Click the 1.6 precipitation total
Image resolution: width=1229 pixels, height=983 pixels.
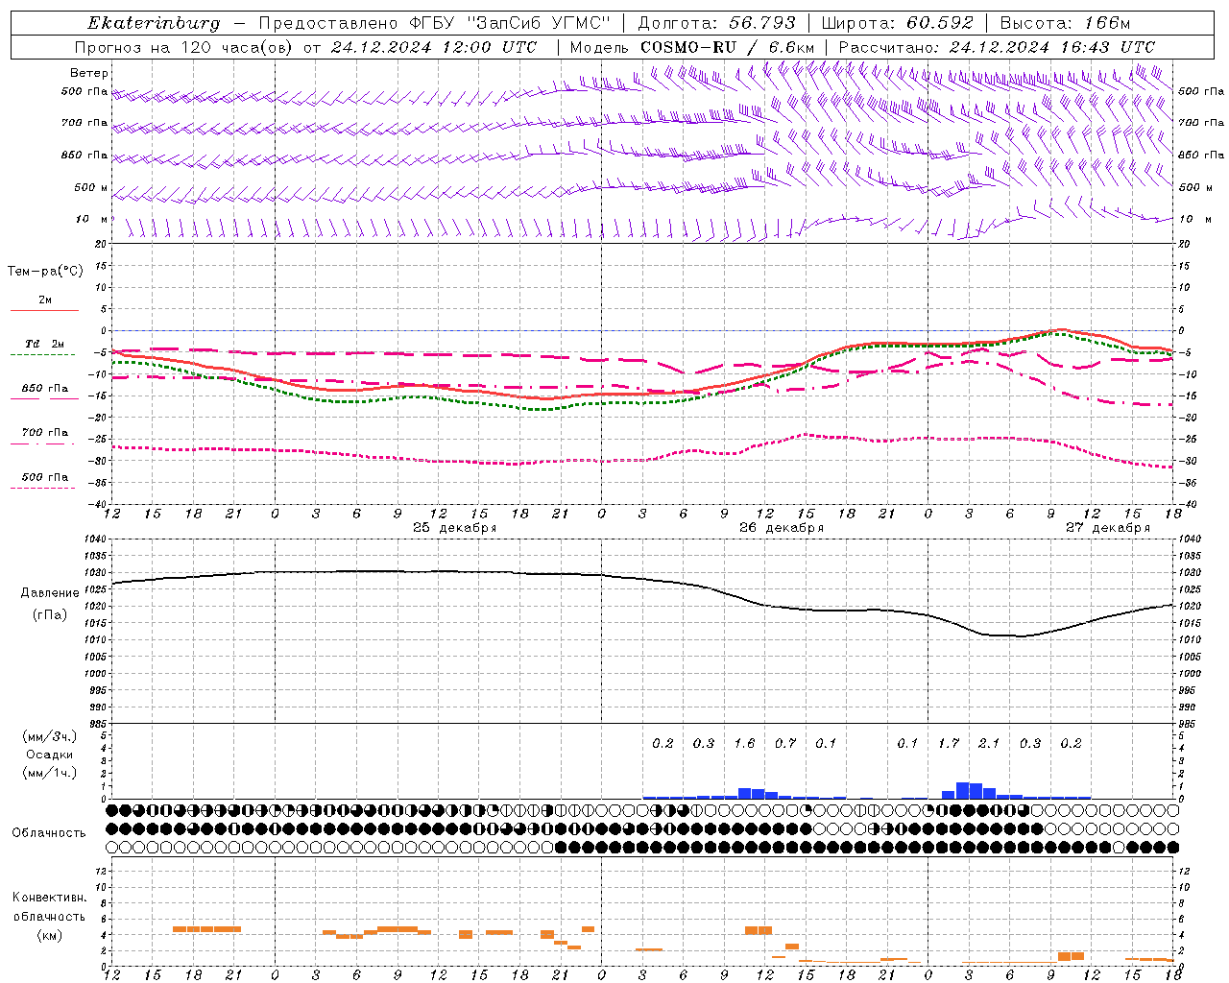pyautogui.click(x=744, y=743)
